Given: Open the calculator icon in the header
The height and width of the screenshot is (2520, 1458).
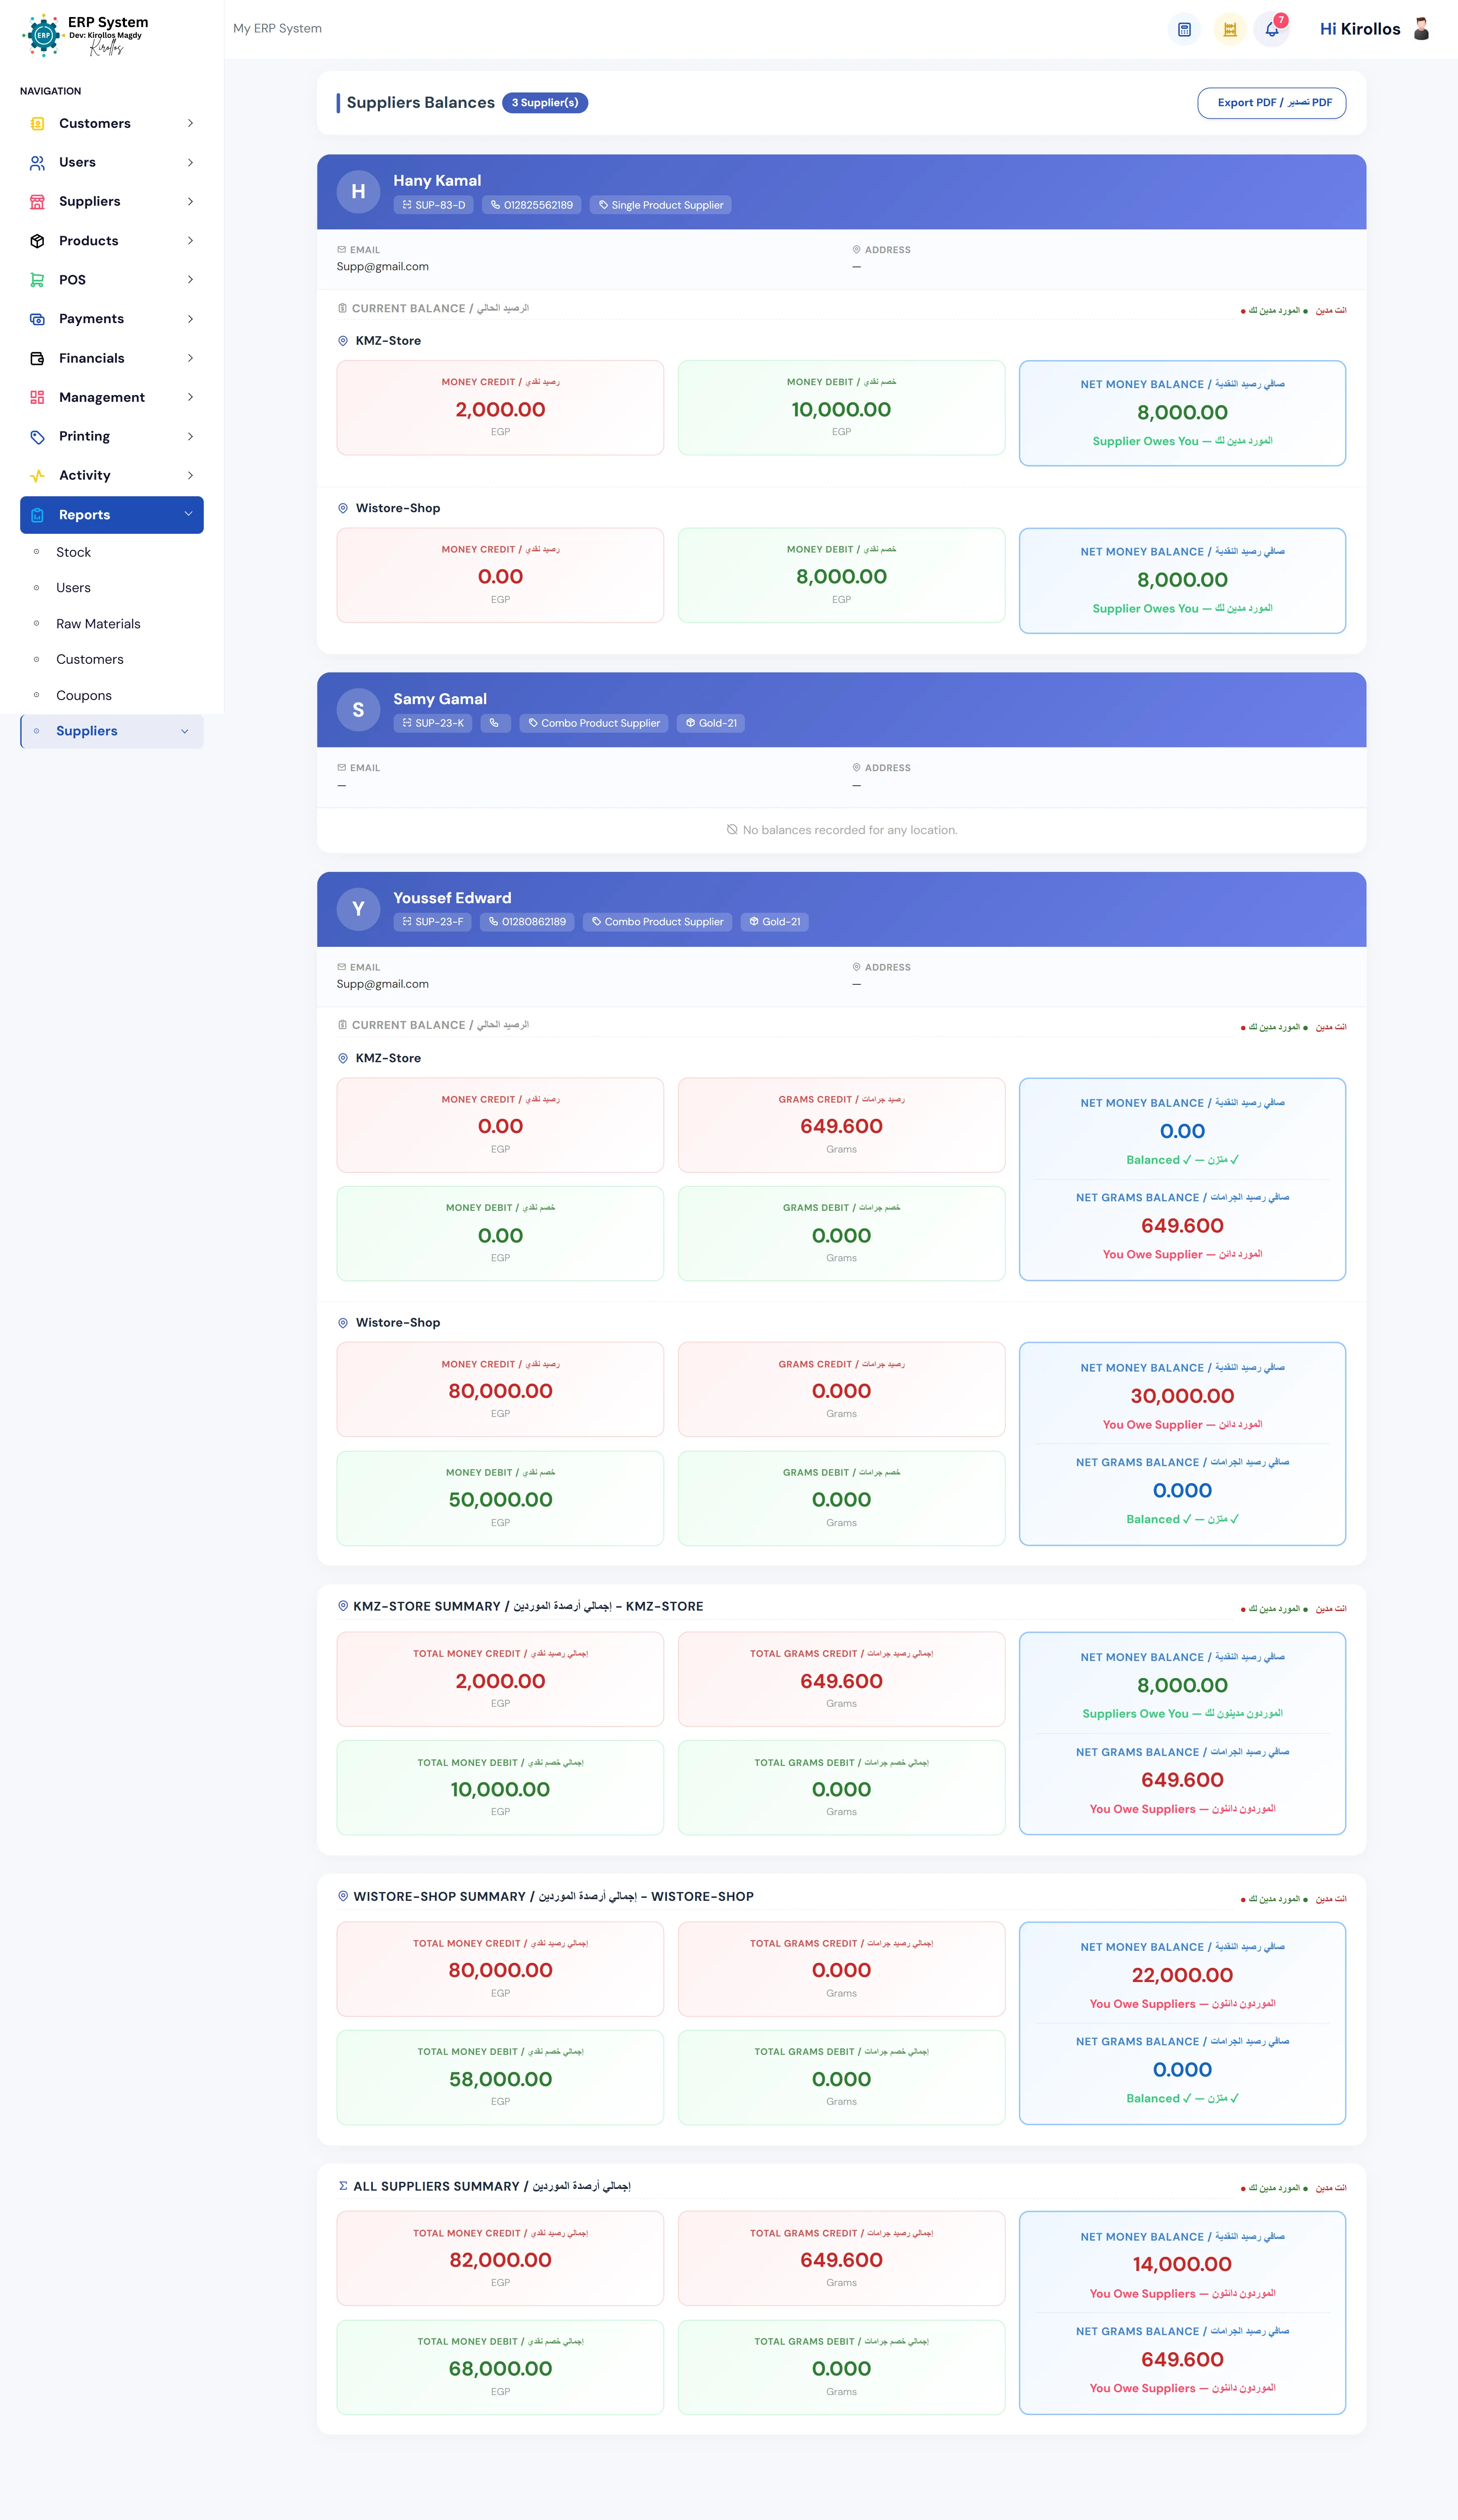Looking at the screenshot, I should click(1184, 29).
